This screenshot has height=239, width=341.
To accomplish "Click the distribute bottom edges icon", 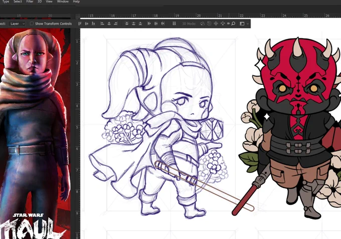I will (x=140, y=24).
